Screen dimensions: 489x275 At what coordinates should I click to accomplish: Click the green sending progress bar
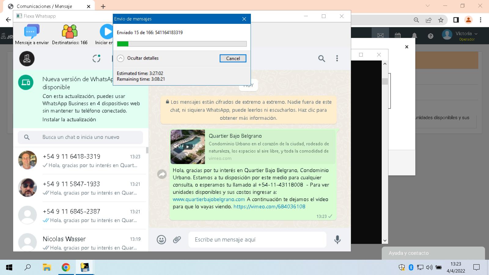[182, 44]
